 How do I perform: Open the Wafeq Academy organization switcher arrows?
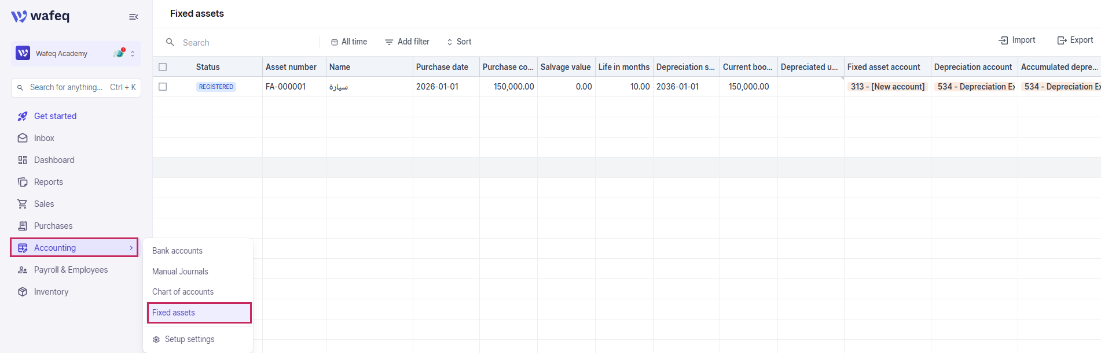(133, 53)
